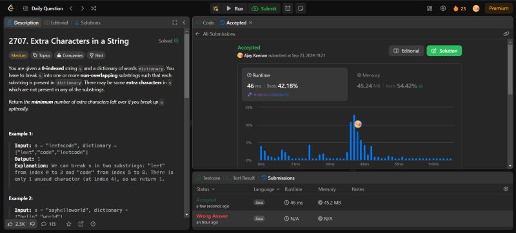516x233 pixels.
Task: Click the Analyze Complexity link
Action: click(268, 95)
